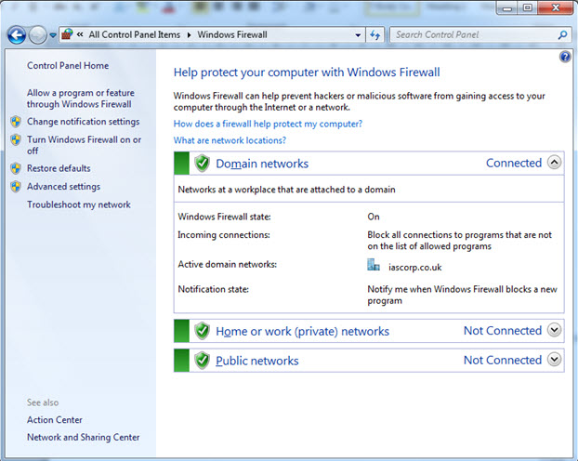This screenshot has height=461, width=578.
Task: Select Windows Firewall breadcrumb segment
Action: point(232,34)
